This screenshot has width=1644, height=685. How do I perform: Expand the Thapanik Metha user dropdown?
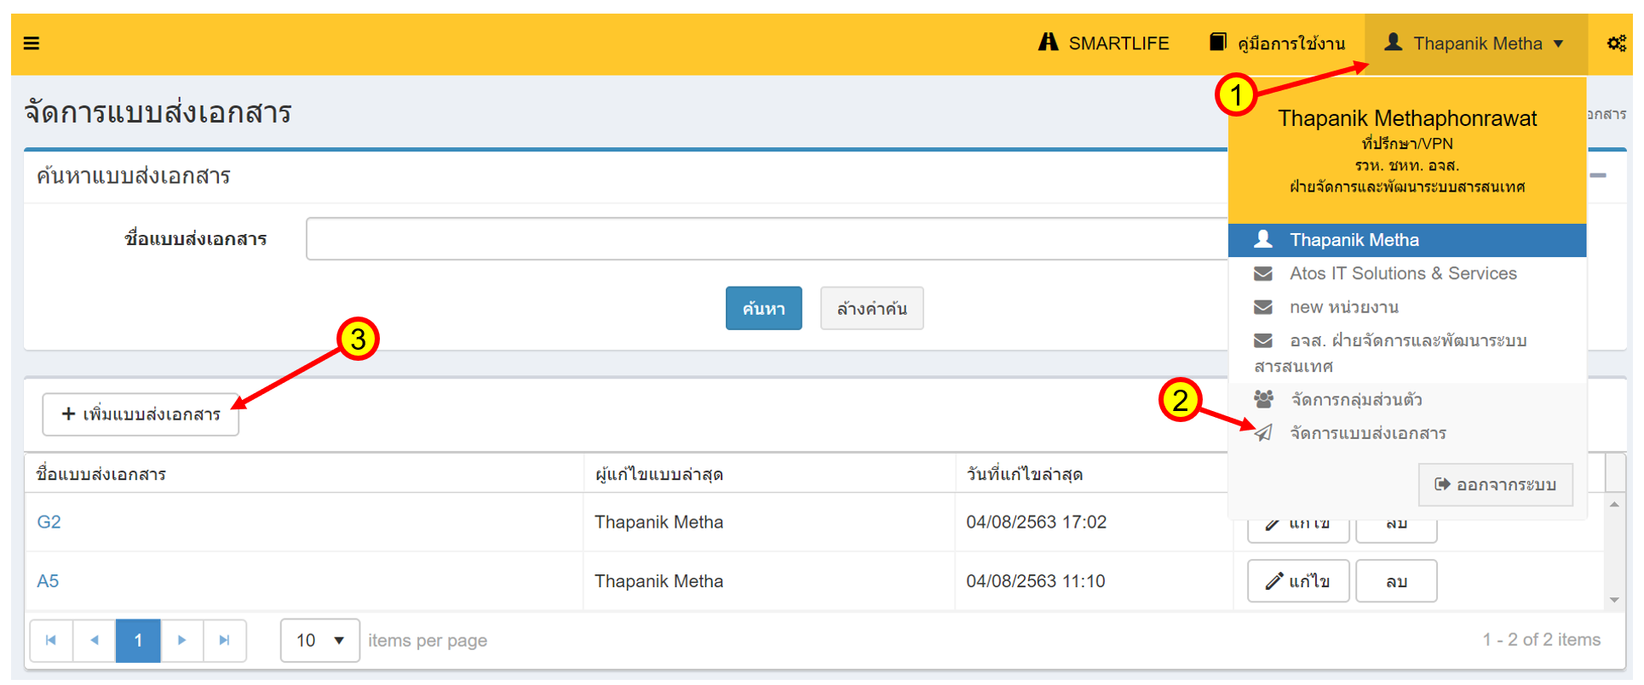pyautogui.click(x=1476, y=43)
